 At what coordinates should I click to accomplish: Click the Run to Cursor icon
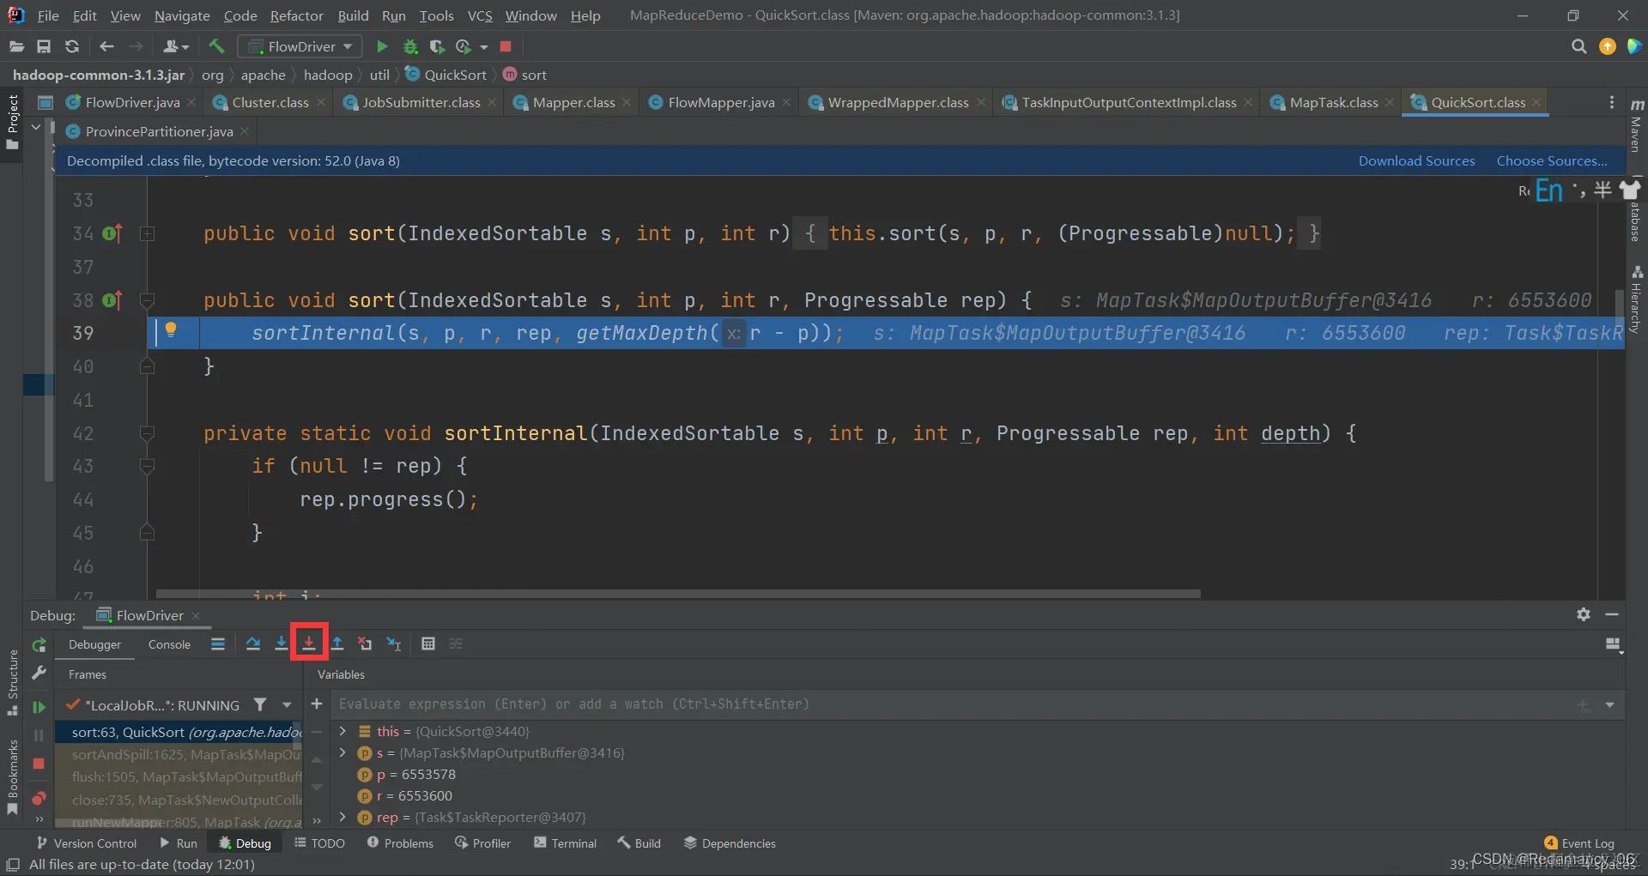tap(394, 644)
